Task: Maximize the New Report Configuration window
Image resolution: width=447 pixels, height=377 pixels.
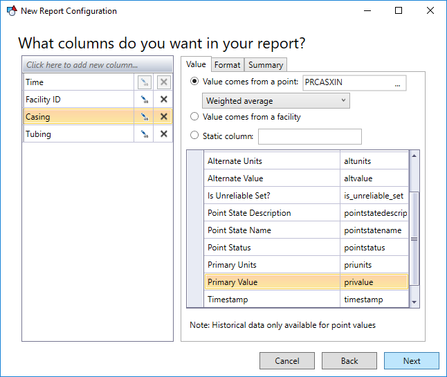Action: click(x=399, y=10)
